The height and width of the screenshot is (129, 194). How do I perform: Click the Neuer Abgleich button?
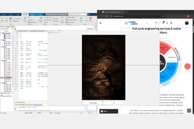[93, 103]
